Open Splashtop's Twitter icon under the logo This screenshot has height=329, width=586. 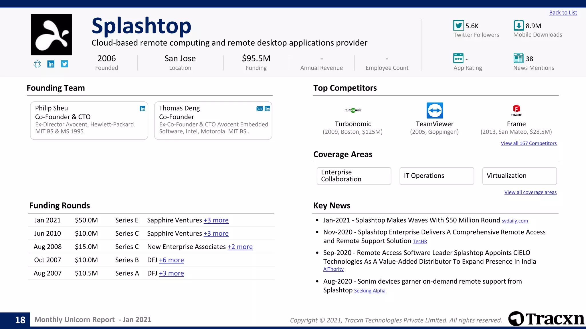pos(65,64)
